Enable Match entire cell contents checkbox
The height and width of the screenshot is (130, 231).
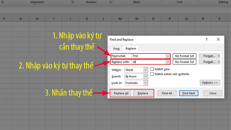(152, 74)
